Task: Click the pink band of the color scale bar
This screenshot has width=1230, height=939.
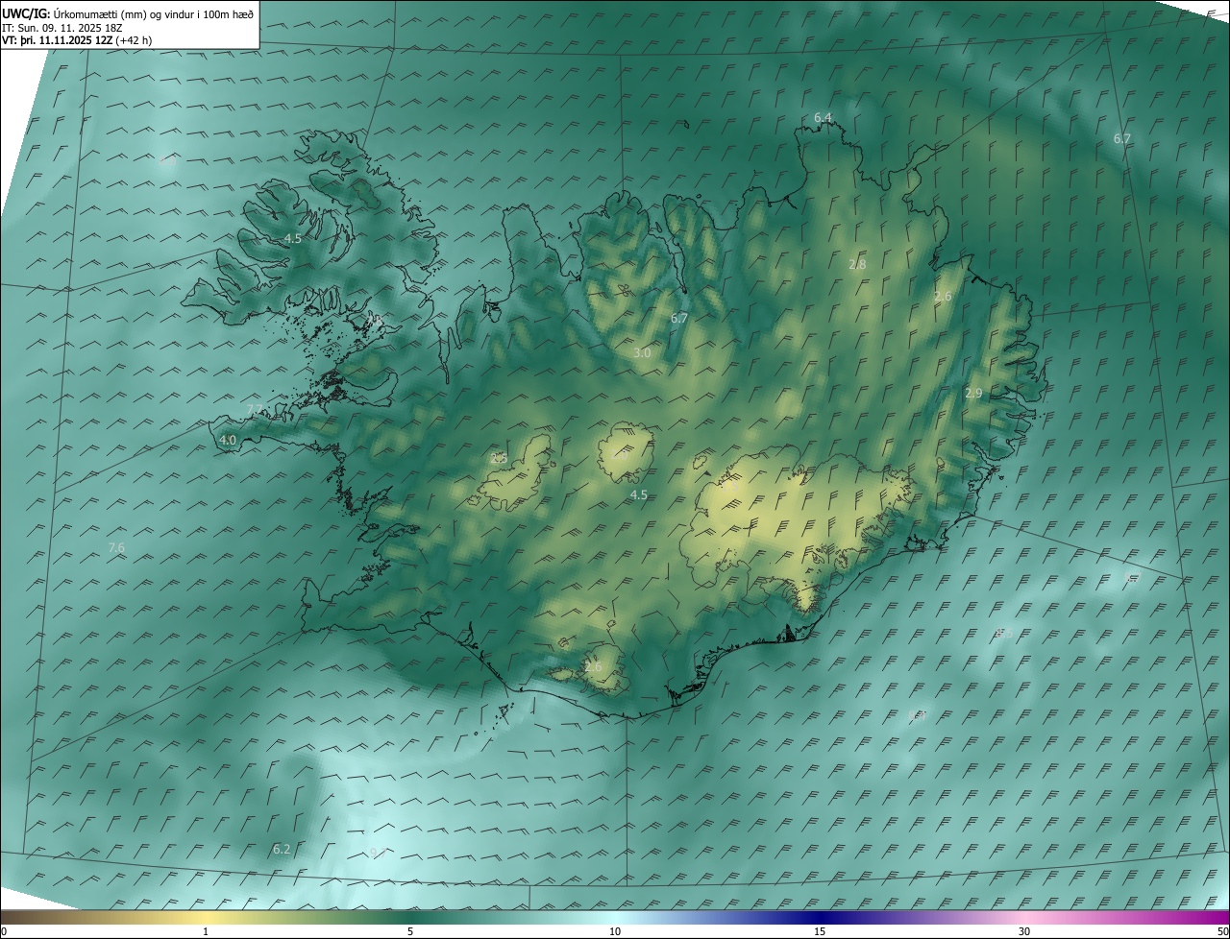Action: click(x=1024, y=917)
